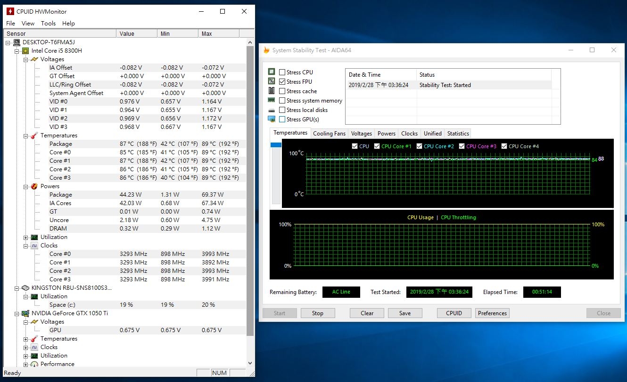Click the Max column header
The image size is (627, 382).
tap(219, 34)
